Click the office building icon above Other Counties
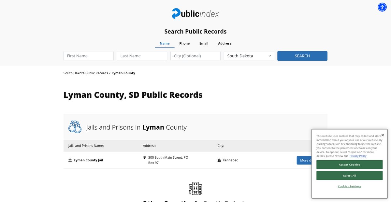Screen dimensions: 391x202 click(195, 188)
